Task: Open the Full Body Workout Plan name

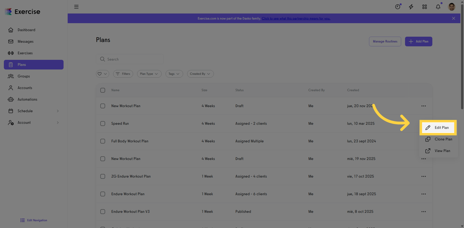Action: click(130, 141)
